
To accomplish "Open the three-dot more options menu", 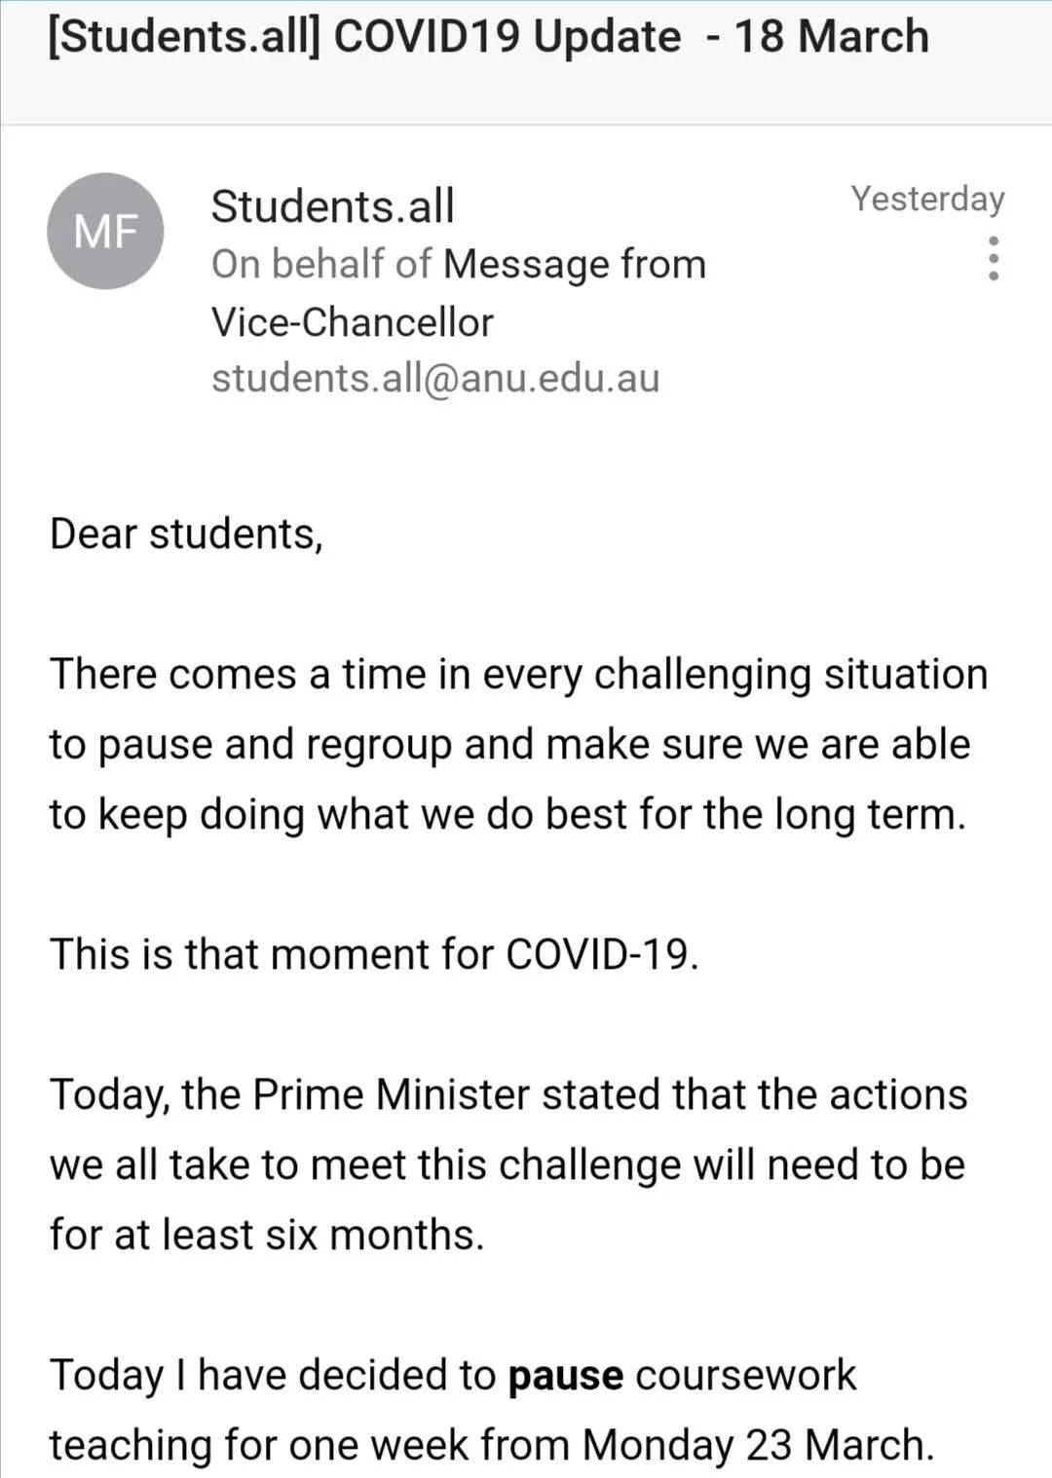I will pyautogui.click(x=994, y=258).
